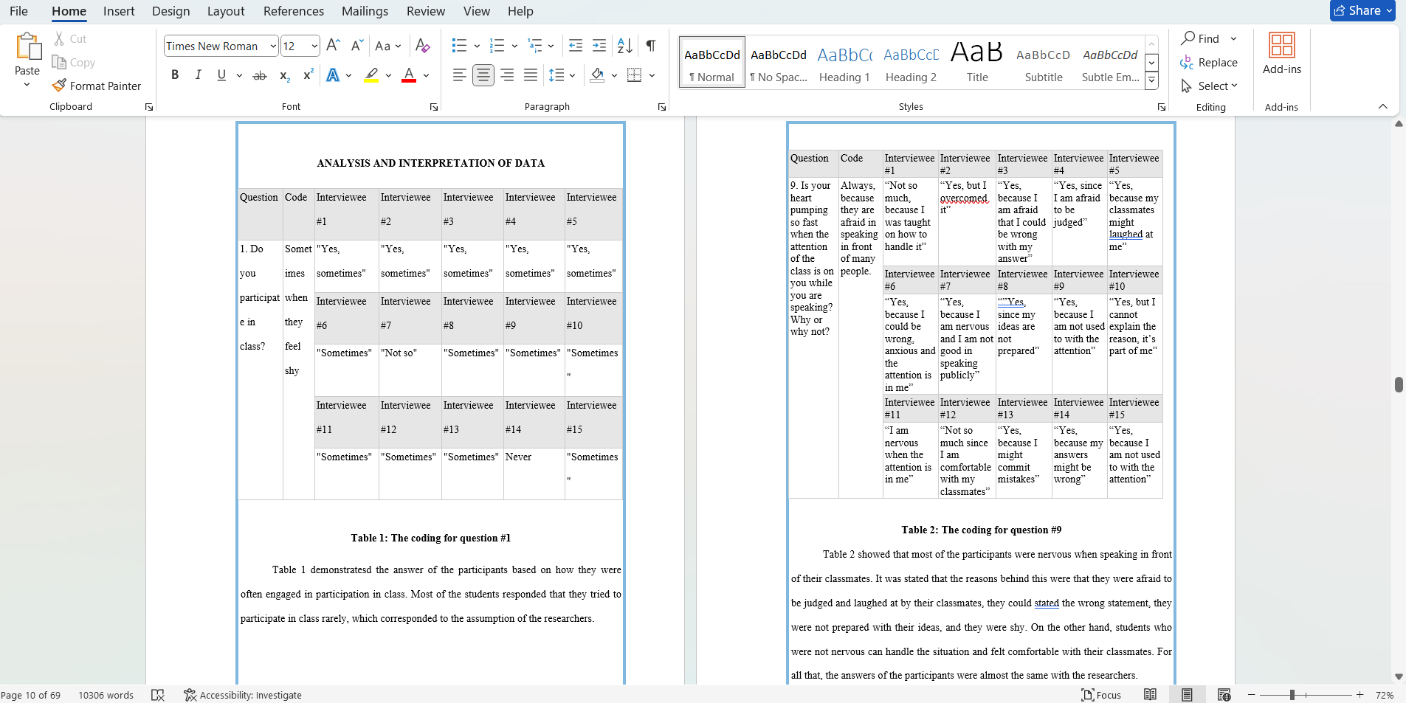The height and width of the screenshot is (703, 1406).
Task: Apply the Heading 1 style
Action: (x=844, y=63)
